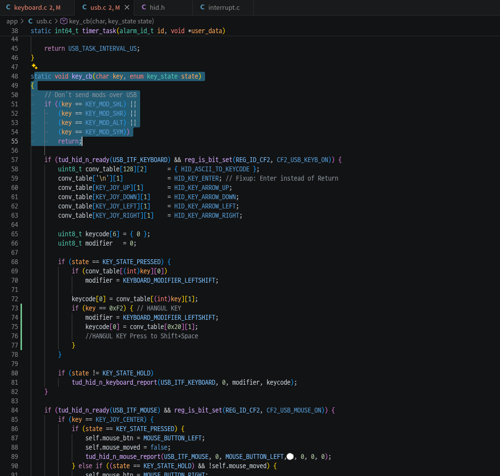
Task: Select the usb.c editor tab
Action: (x=104, y=7)
